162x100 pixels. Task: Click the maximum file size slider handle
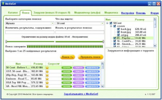pos(103,42)
